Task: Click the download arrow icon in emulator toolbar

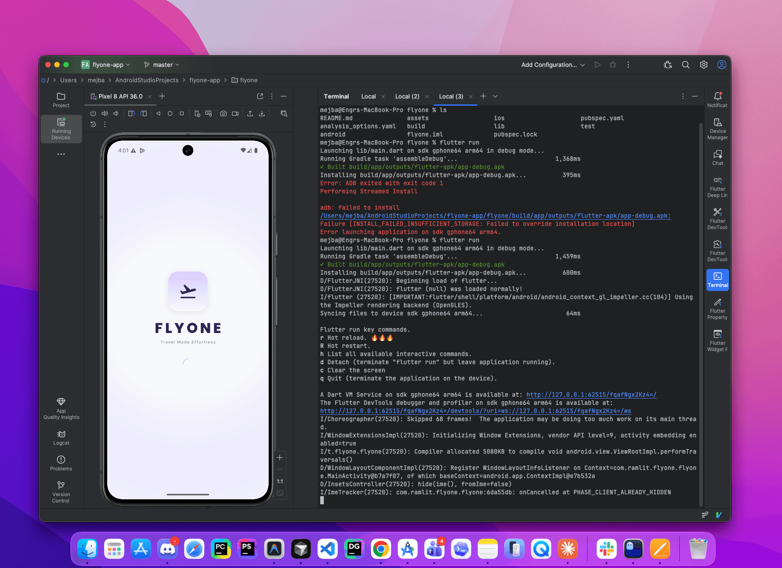Action: pos(262,113)
